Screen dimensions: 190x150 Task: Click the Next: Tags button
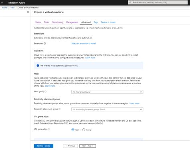88,146
